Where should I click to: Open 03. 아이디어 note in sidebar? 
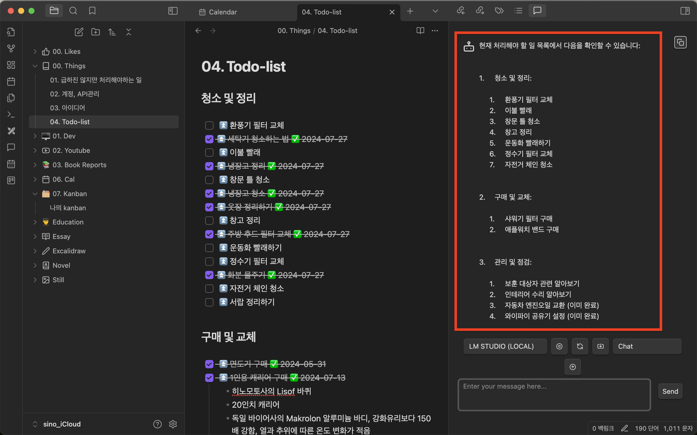(68, 108)
